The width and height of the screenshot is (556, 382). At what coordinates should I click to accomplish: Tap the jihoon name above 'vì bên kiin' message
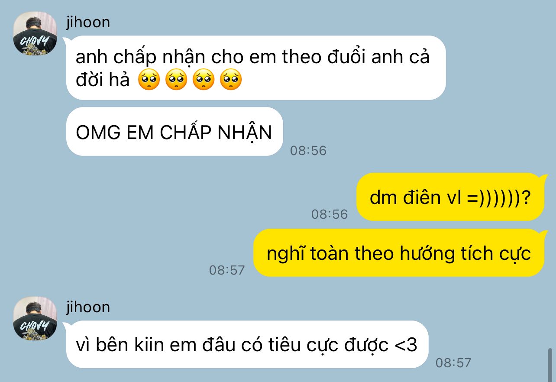tap(88, 307)
